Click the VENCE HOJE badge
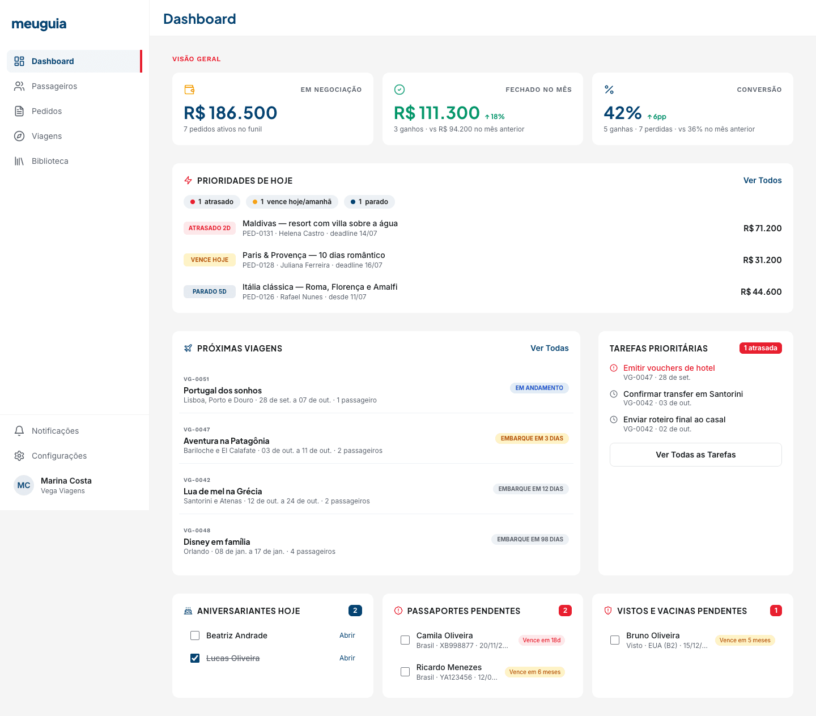The image size is (816, 716). (x=210, y=260)
